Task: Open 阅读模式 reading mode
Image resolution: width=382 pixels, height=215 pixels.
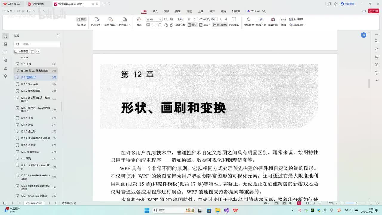Action: (x=234, y=22)
